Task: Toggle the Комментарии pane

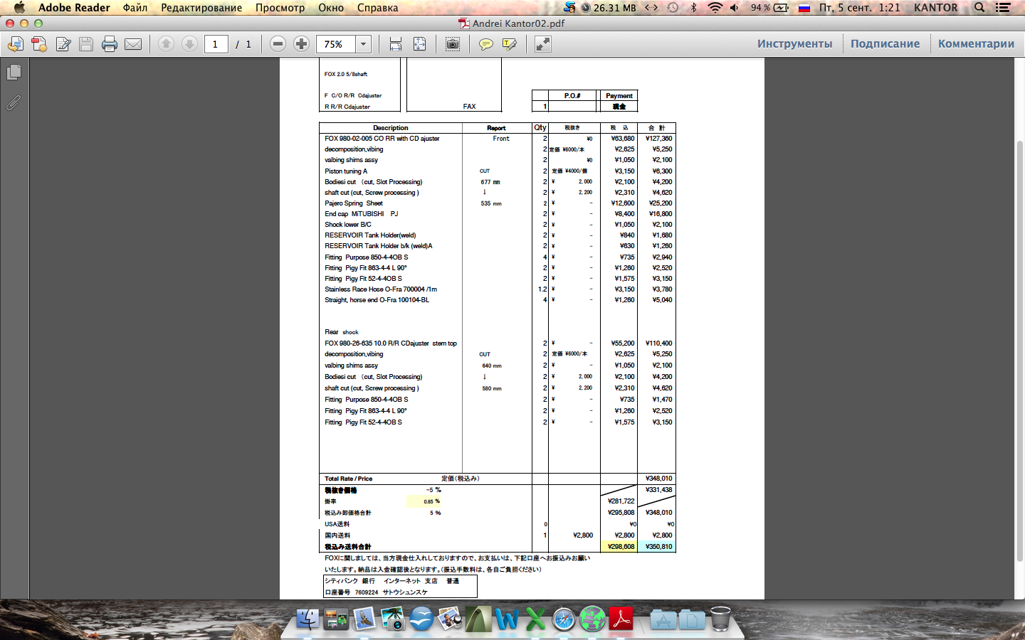Action: coord(976,43)
